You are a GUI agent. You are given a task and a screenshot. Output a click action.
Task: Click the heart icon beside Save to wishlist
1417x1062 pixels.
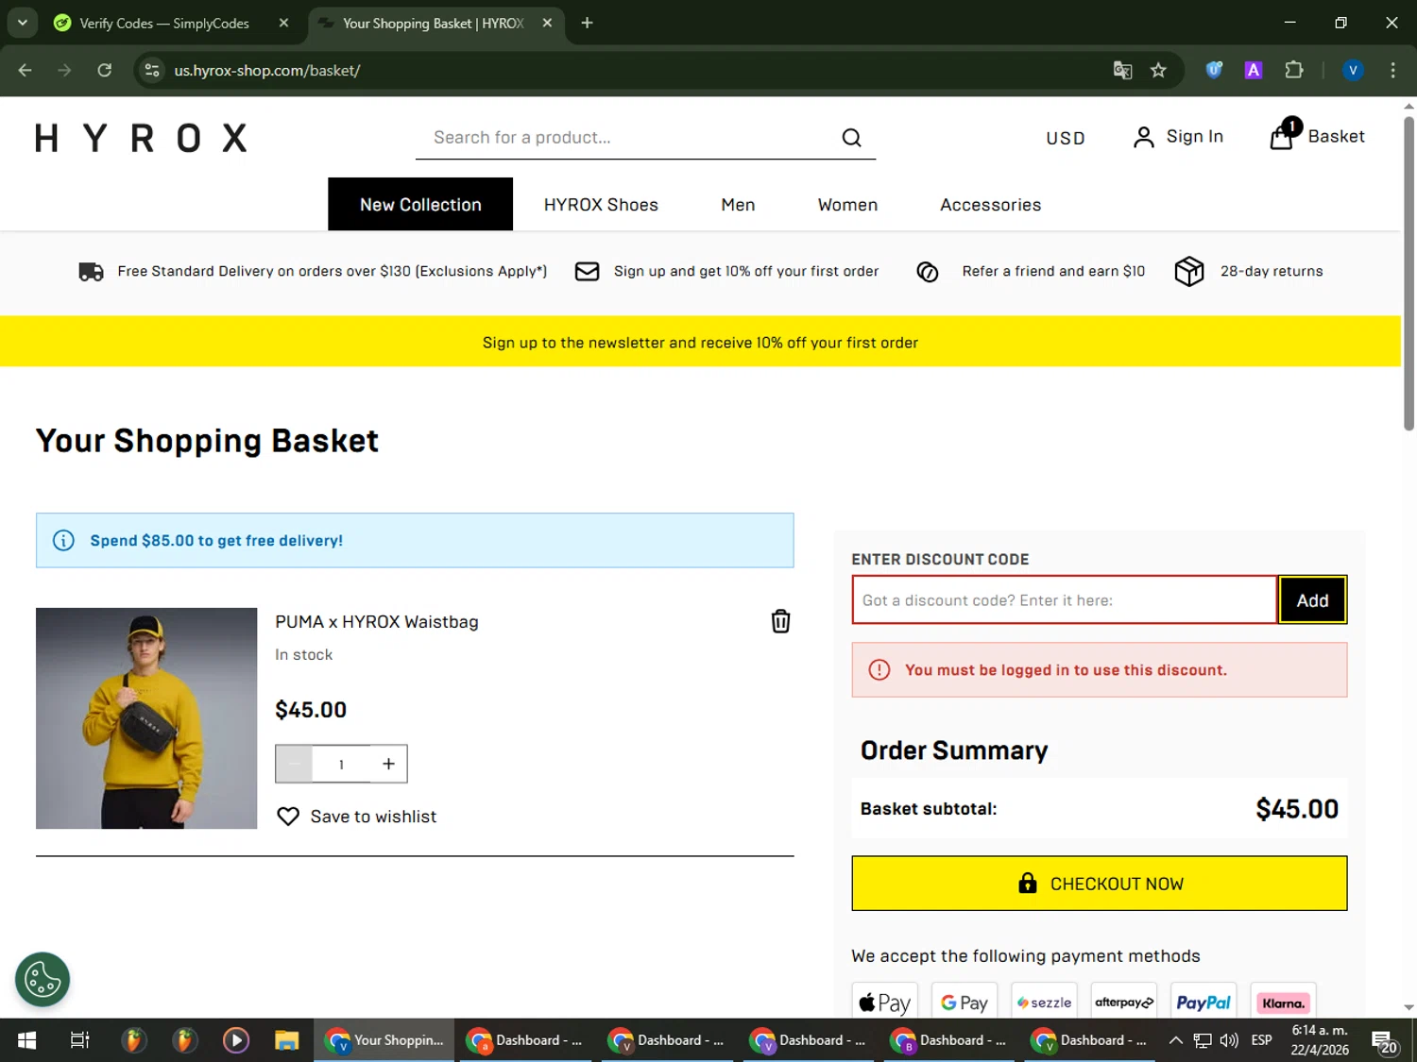[288, 817]
